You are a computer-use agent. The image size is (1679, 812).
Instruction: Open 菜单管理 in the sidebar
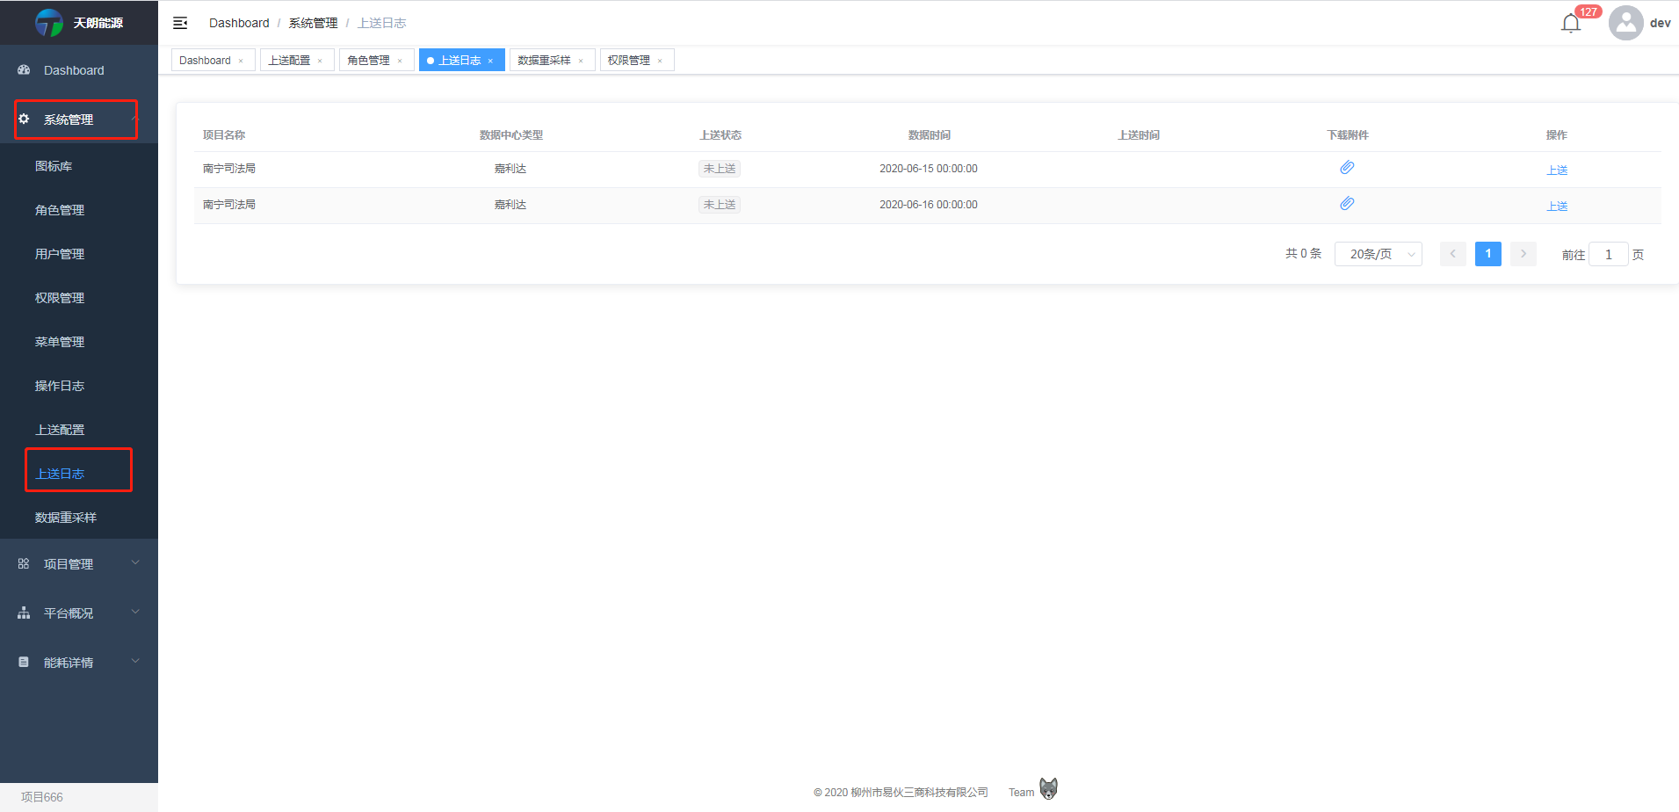click(x=79, y=342)
